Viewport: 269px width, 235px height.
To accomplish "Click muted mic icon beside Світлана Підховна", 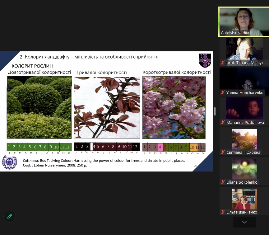I will click(x=223, y=153).
